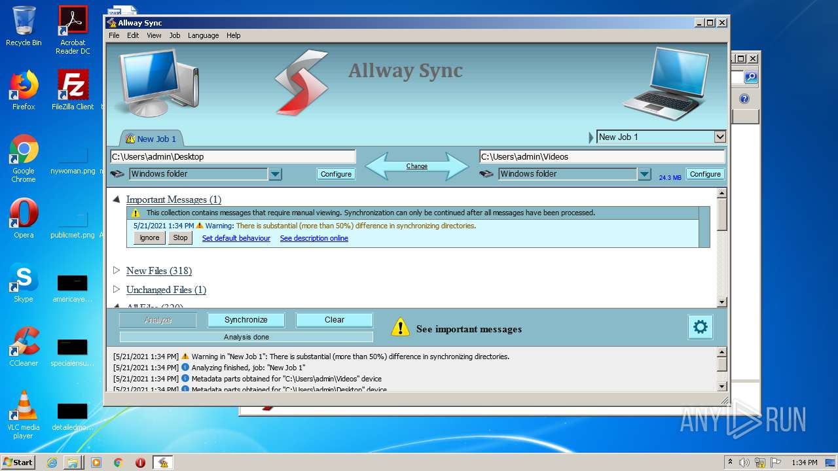Image resolution: width=838 pixels, height=471 pixels.
Task: Click Opera taskbar icon
Action: point(140,462)
